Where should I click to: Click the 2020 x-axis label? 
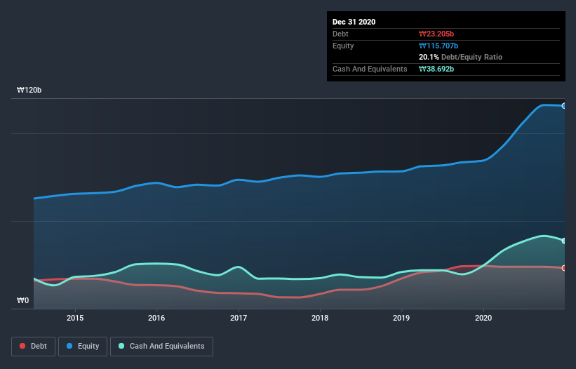point(483,318)
